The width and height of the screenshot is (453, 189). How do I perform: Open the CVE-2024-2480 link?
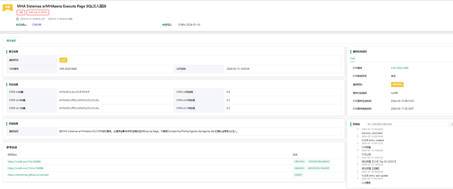click(400, 68)
